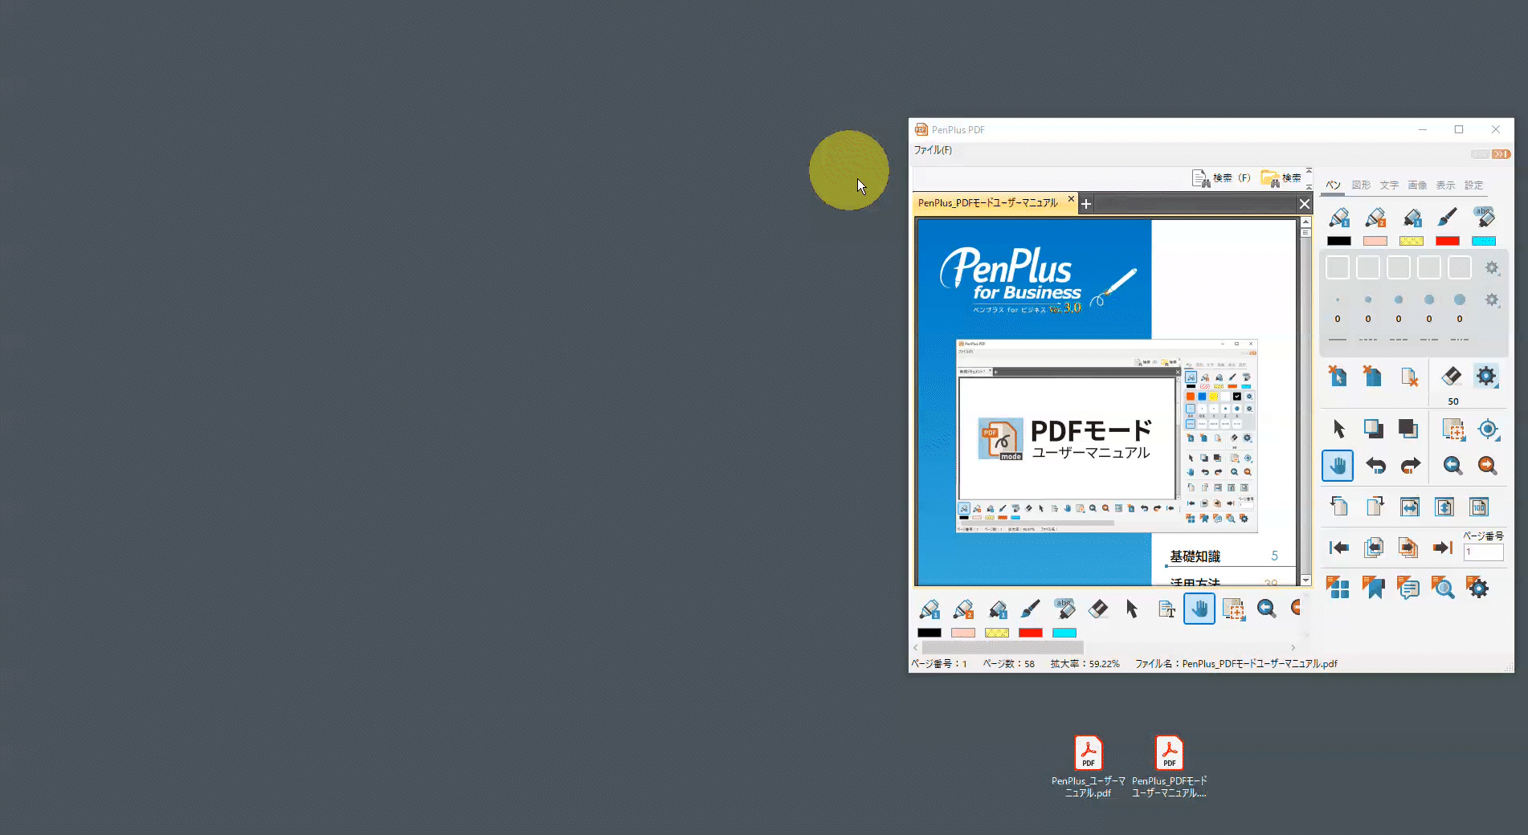Click the orange panel toggle at the menu bar's right

point(1501,154)
